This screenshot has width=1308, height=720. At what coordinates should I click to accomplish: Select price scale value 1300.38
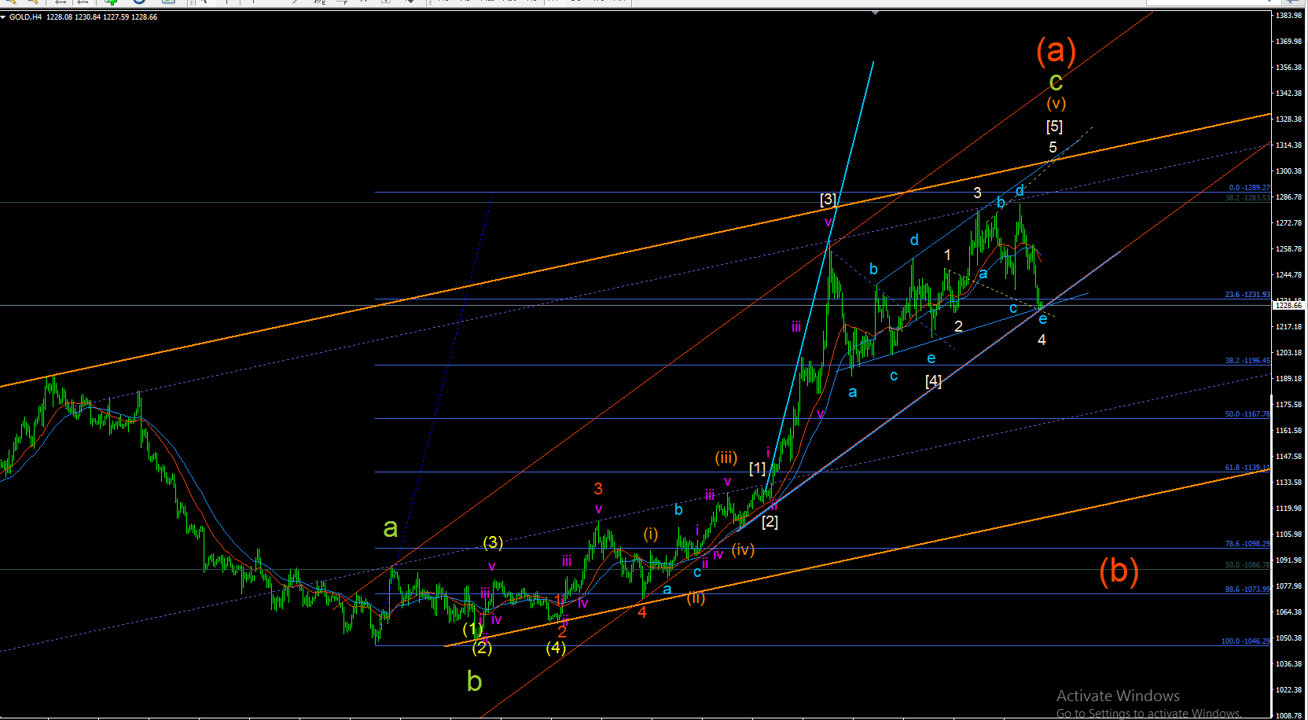pyautogui.click(x=1289, y=171)
